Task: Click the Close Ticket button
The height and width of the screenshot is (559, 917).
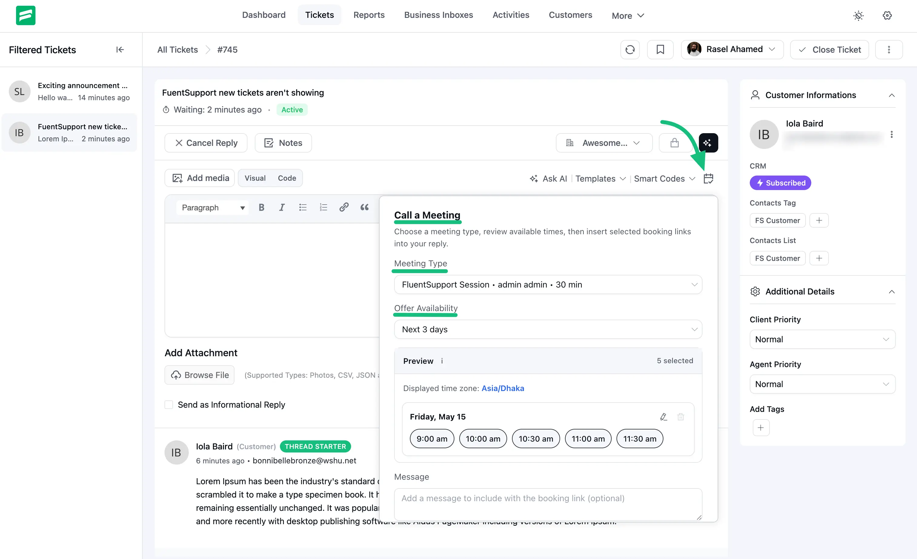Action: (x=829, y=49)
